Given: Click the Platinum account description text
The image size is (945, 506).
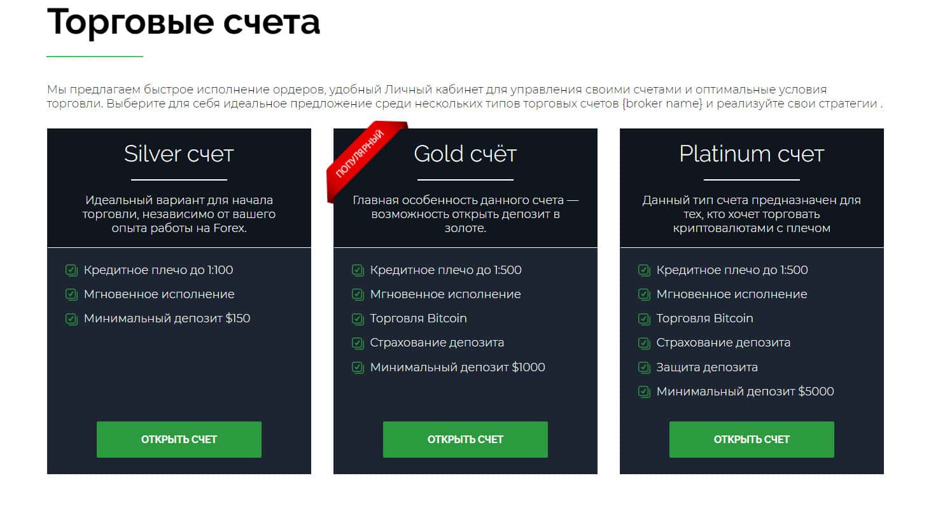Looking at the screenshot, I should coord(752,214).
